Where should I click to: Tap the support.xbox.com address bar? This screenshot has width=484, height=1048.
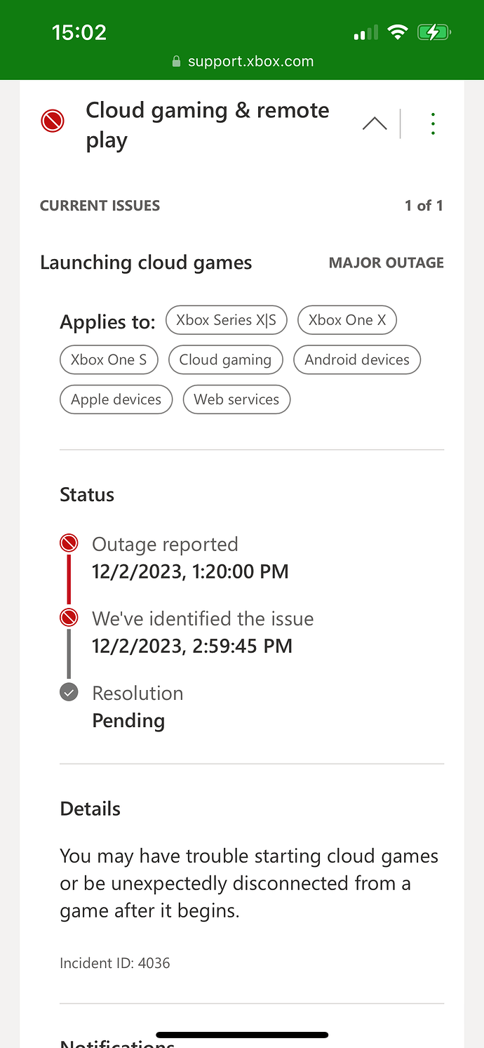(x=250, y=62)
